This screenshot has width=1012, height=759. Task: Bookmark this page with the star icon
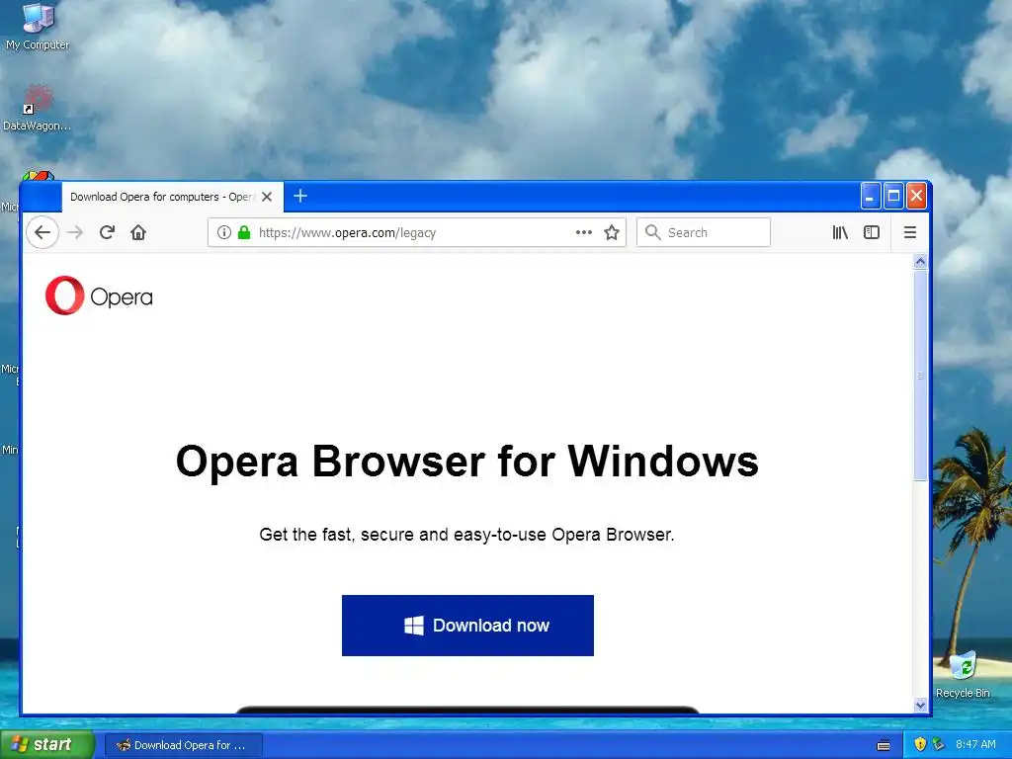pos(612,232)
